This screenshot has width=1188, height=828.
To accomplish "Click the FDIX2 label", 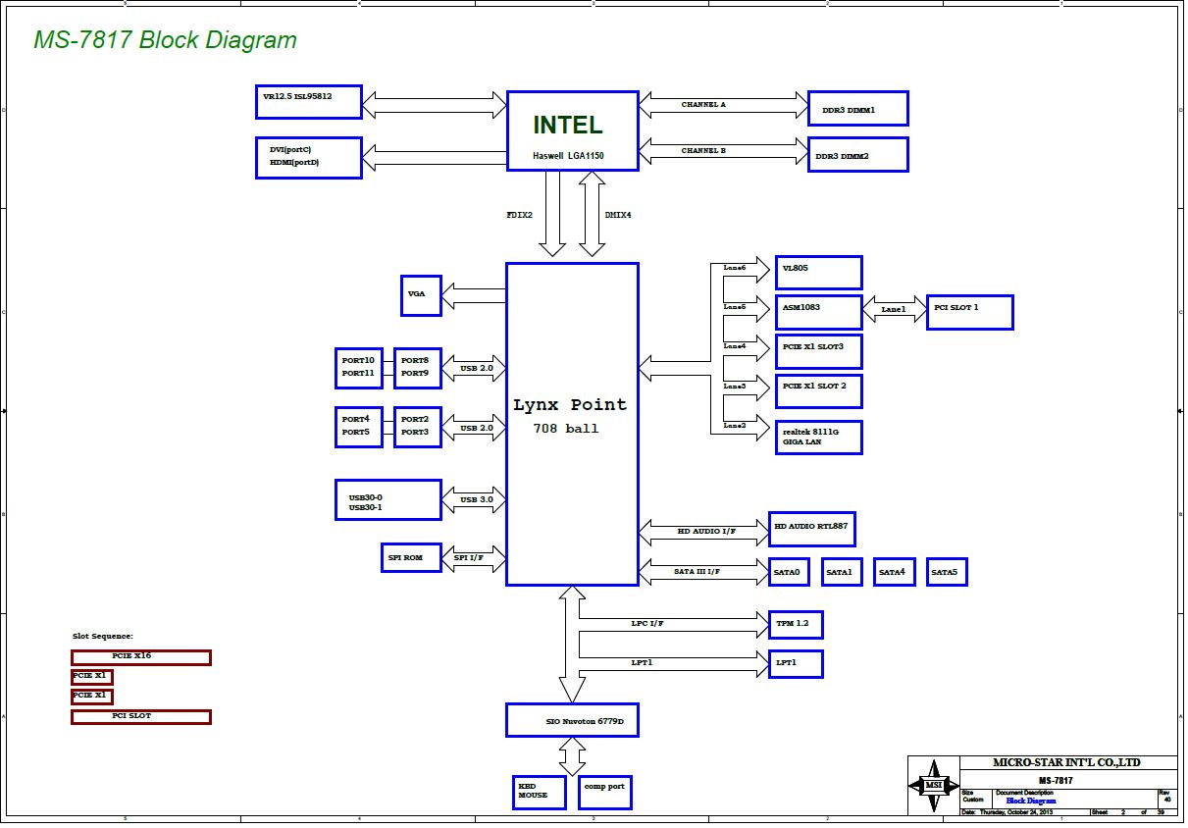I will coord(519,214).
